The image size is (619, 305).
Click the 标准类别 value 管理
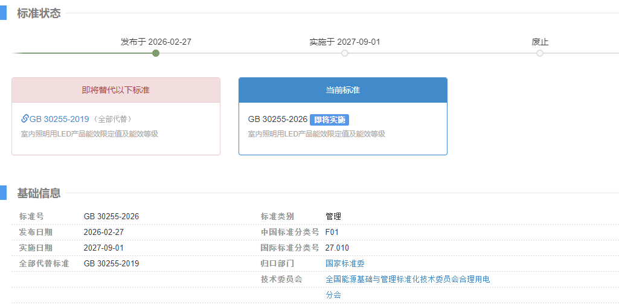pos(333,217)
